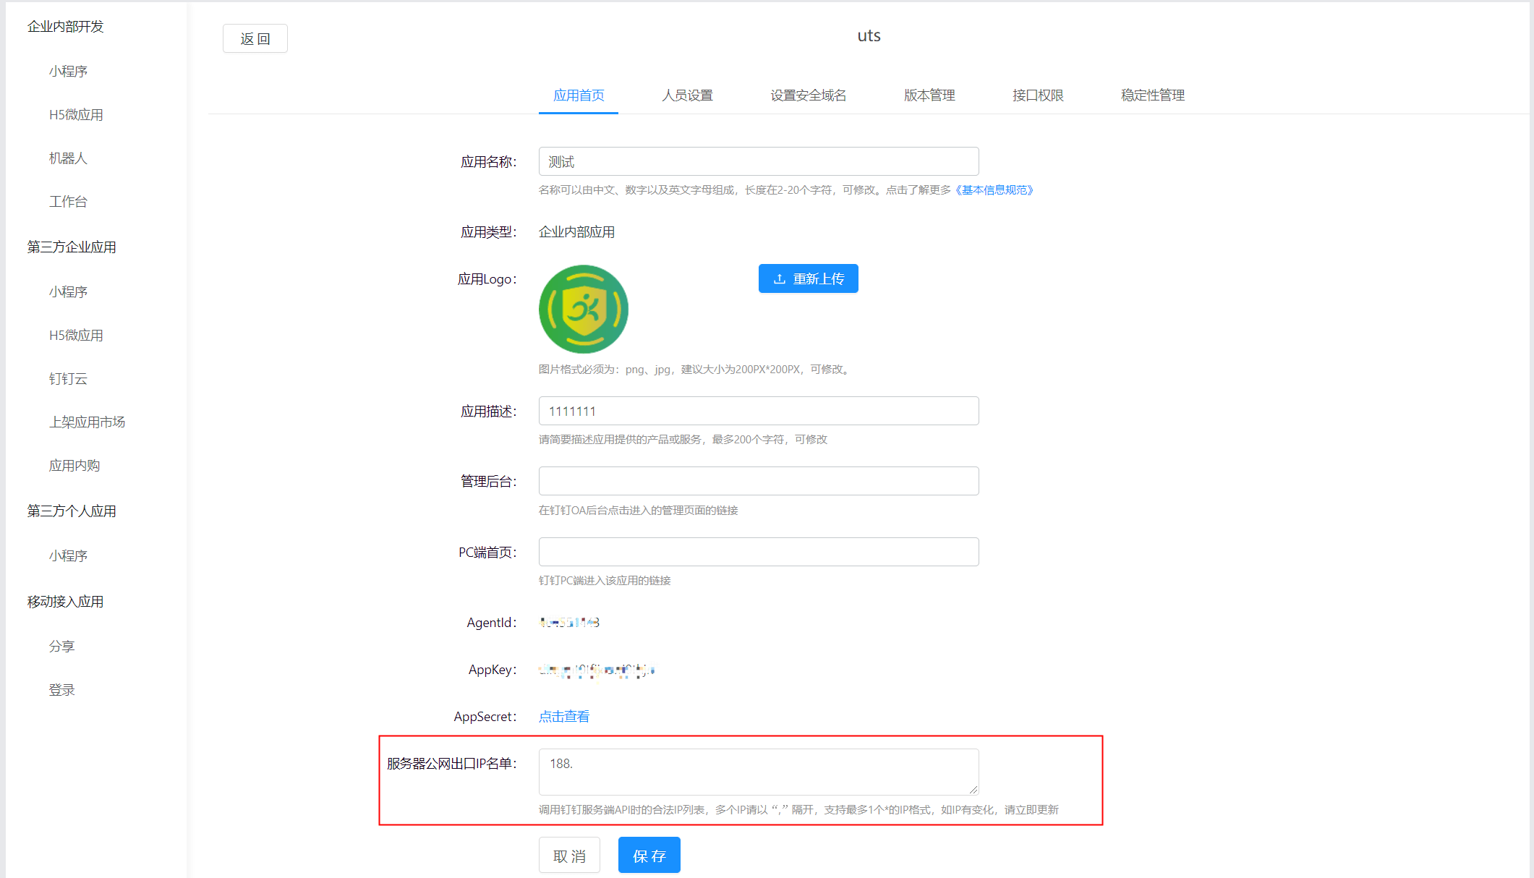Open 钉钉云 in sidebar menu
Viewport: 1534px width, 878px height.
68,379
